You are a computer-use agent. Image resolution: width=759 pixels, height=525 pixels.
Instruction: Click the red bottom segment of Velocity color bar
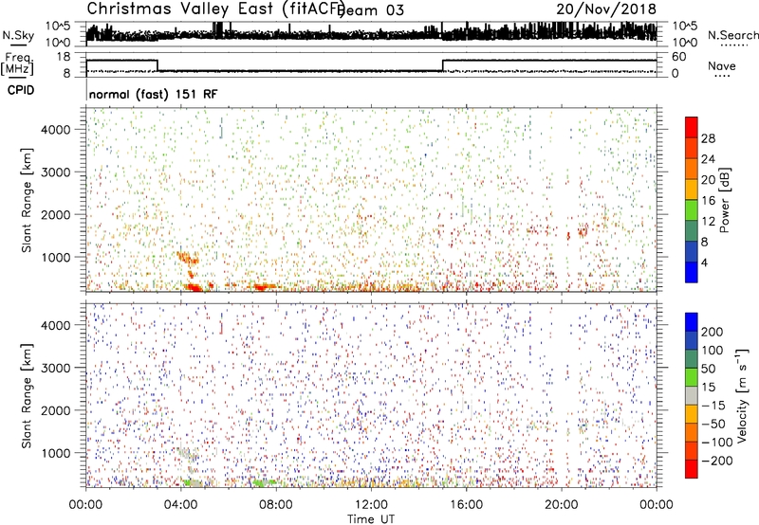pos(692,469)
